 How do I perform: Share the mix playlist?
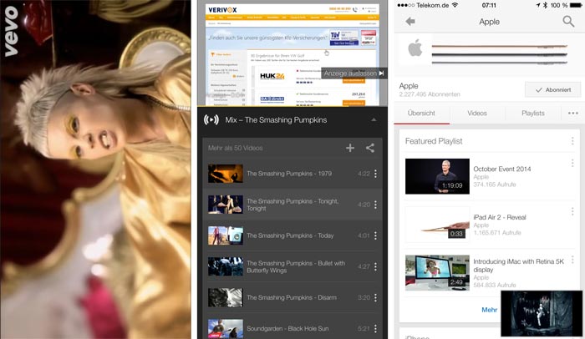tap(370, 148)
